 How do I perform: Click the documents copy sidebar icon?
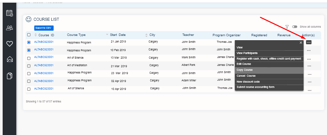(10, 76)
